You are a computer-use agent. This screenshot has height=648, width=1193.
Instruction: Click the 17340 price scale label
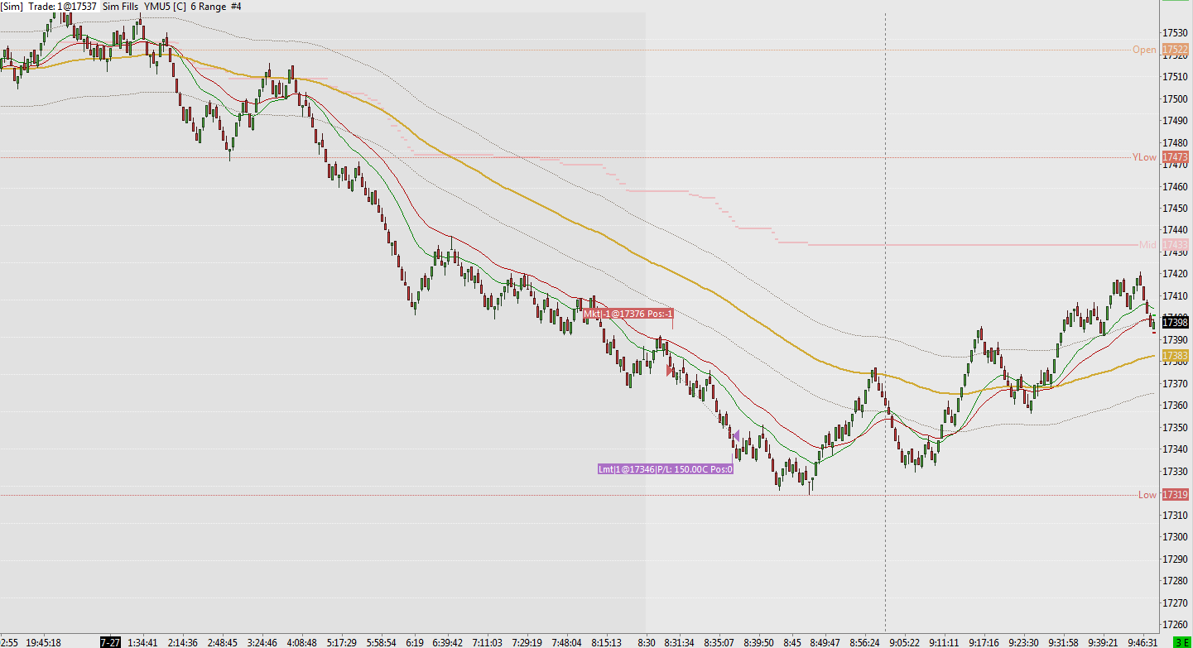[x=1176, y=449]
